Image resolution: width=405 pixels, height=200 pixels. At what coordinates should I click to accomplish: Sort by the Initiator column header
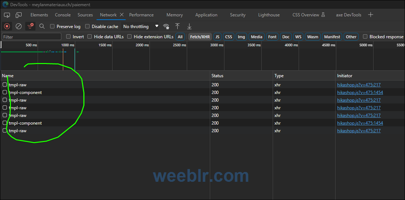[x=370, y=76]
